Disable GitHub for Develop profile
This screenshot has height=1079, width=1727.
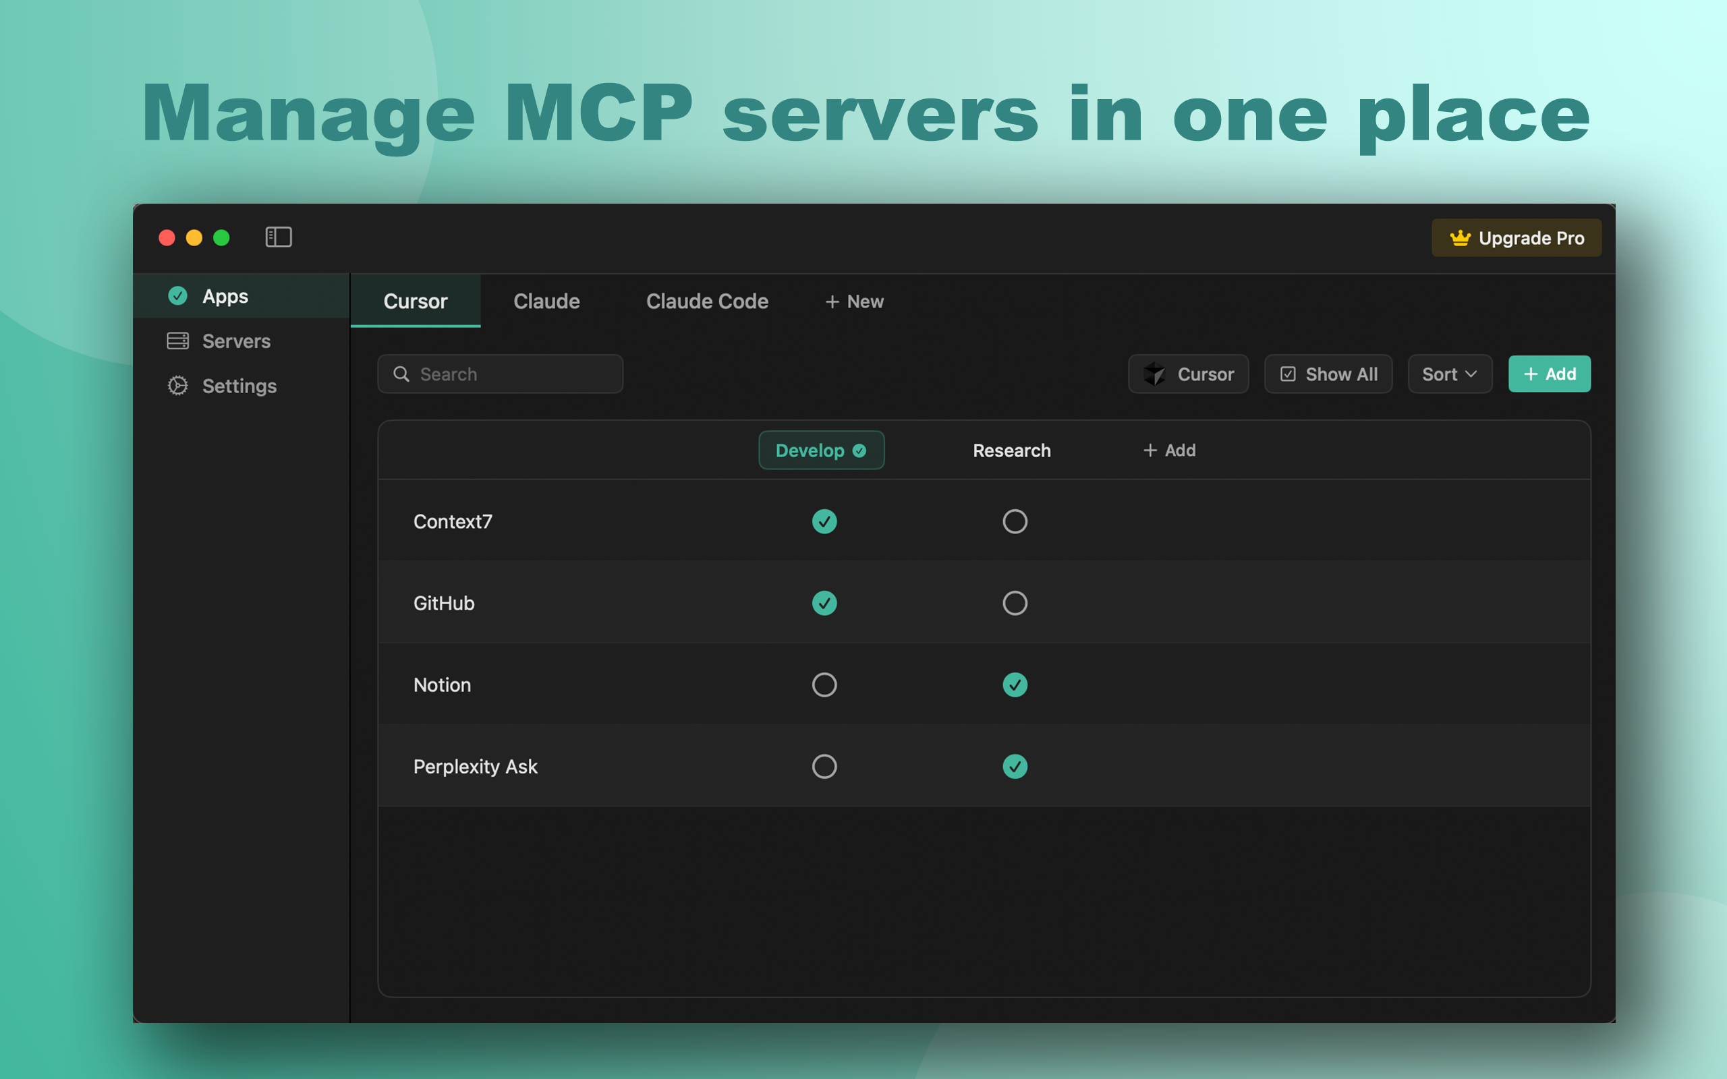[x=824, y=603]
